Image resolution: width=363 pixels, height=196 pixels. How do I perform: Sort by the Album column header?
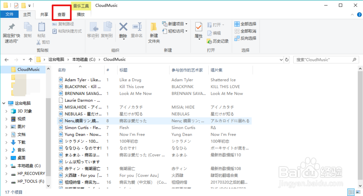pos(216,70)
